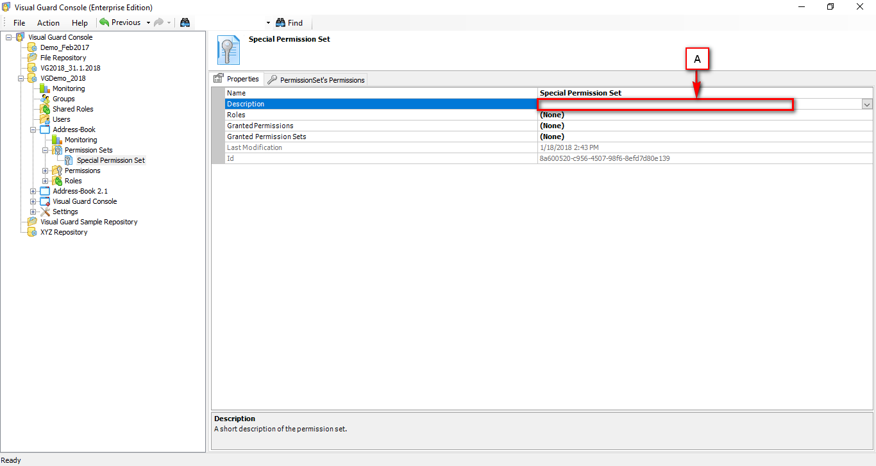Viewport: 876px width, 466px height.
Task: Select the File Repository folder icon
Action: point(32,58)
